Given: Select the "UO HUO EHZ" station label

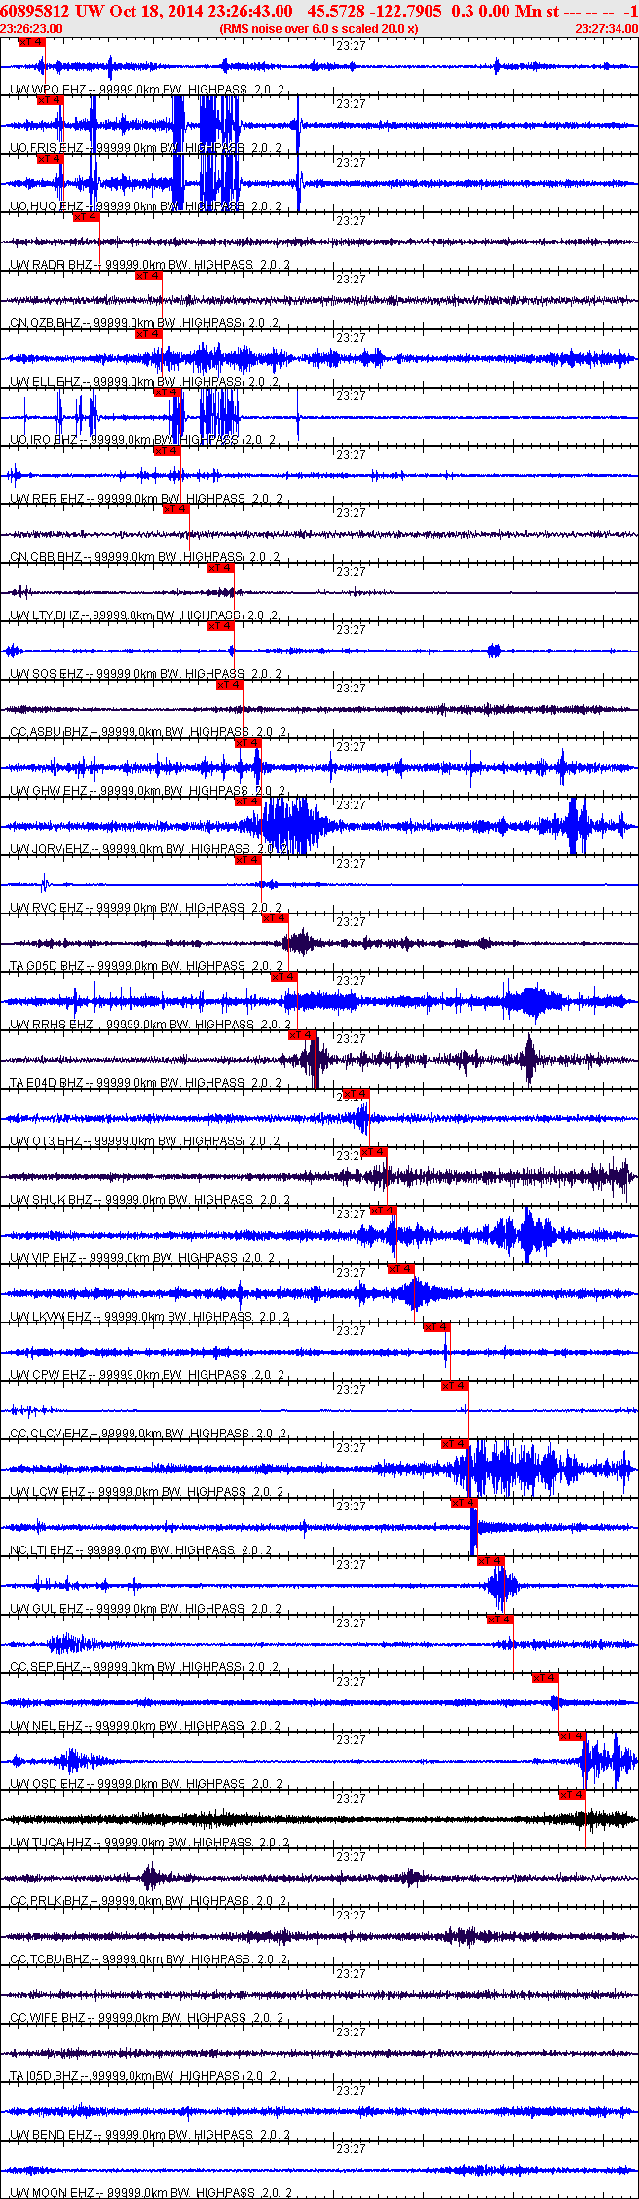Looking at the screenshot, I should click(47, 206).
